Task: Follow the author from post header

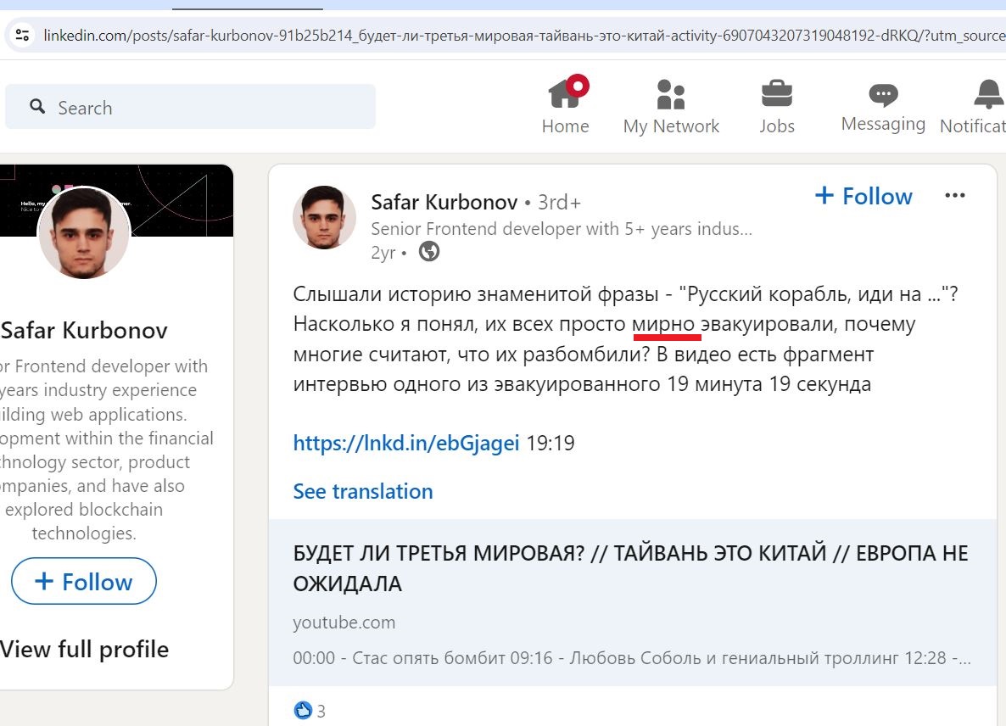Action: tap(863, 196)
